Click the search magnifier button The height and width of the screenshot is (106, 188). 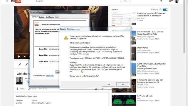(x=125, y=1)
